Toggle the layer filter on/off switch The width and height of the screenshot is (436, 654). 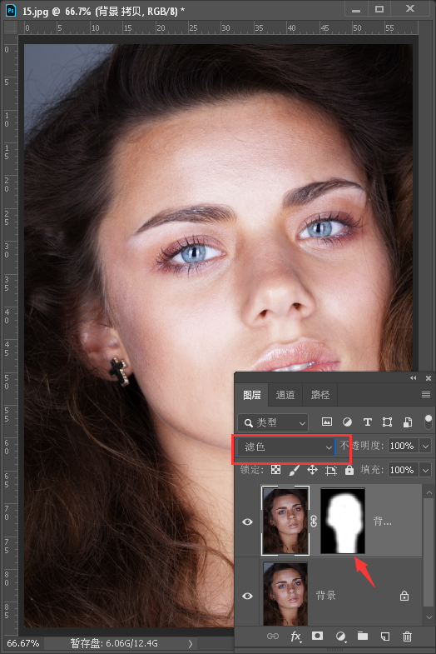coord(428,422)
